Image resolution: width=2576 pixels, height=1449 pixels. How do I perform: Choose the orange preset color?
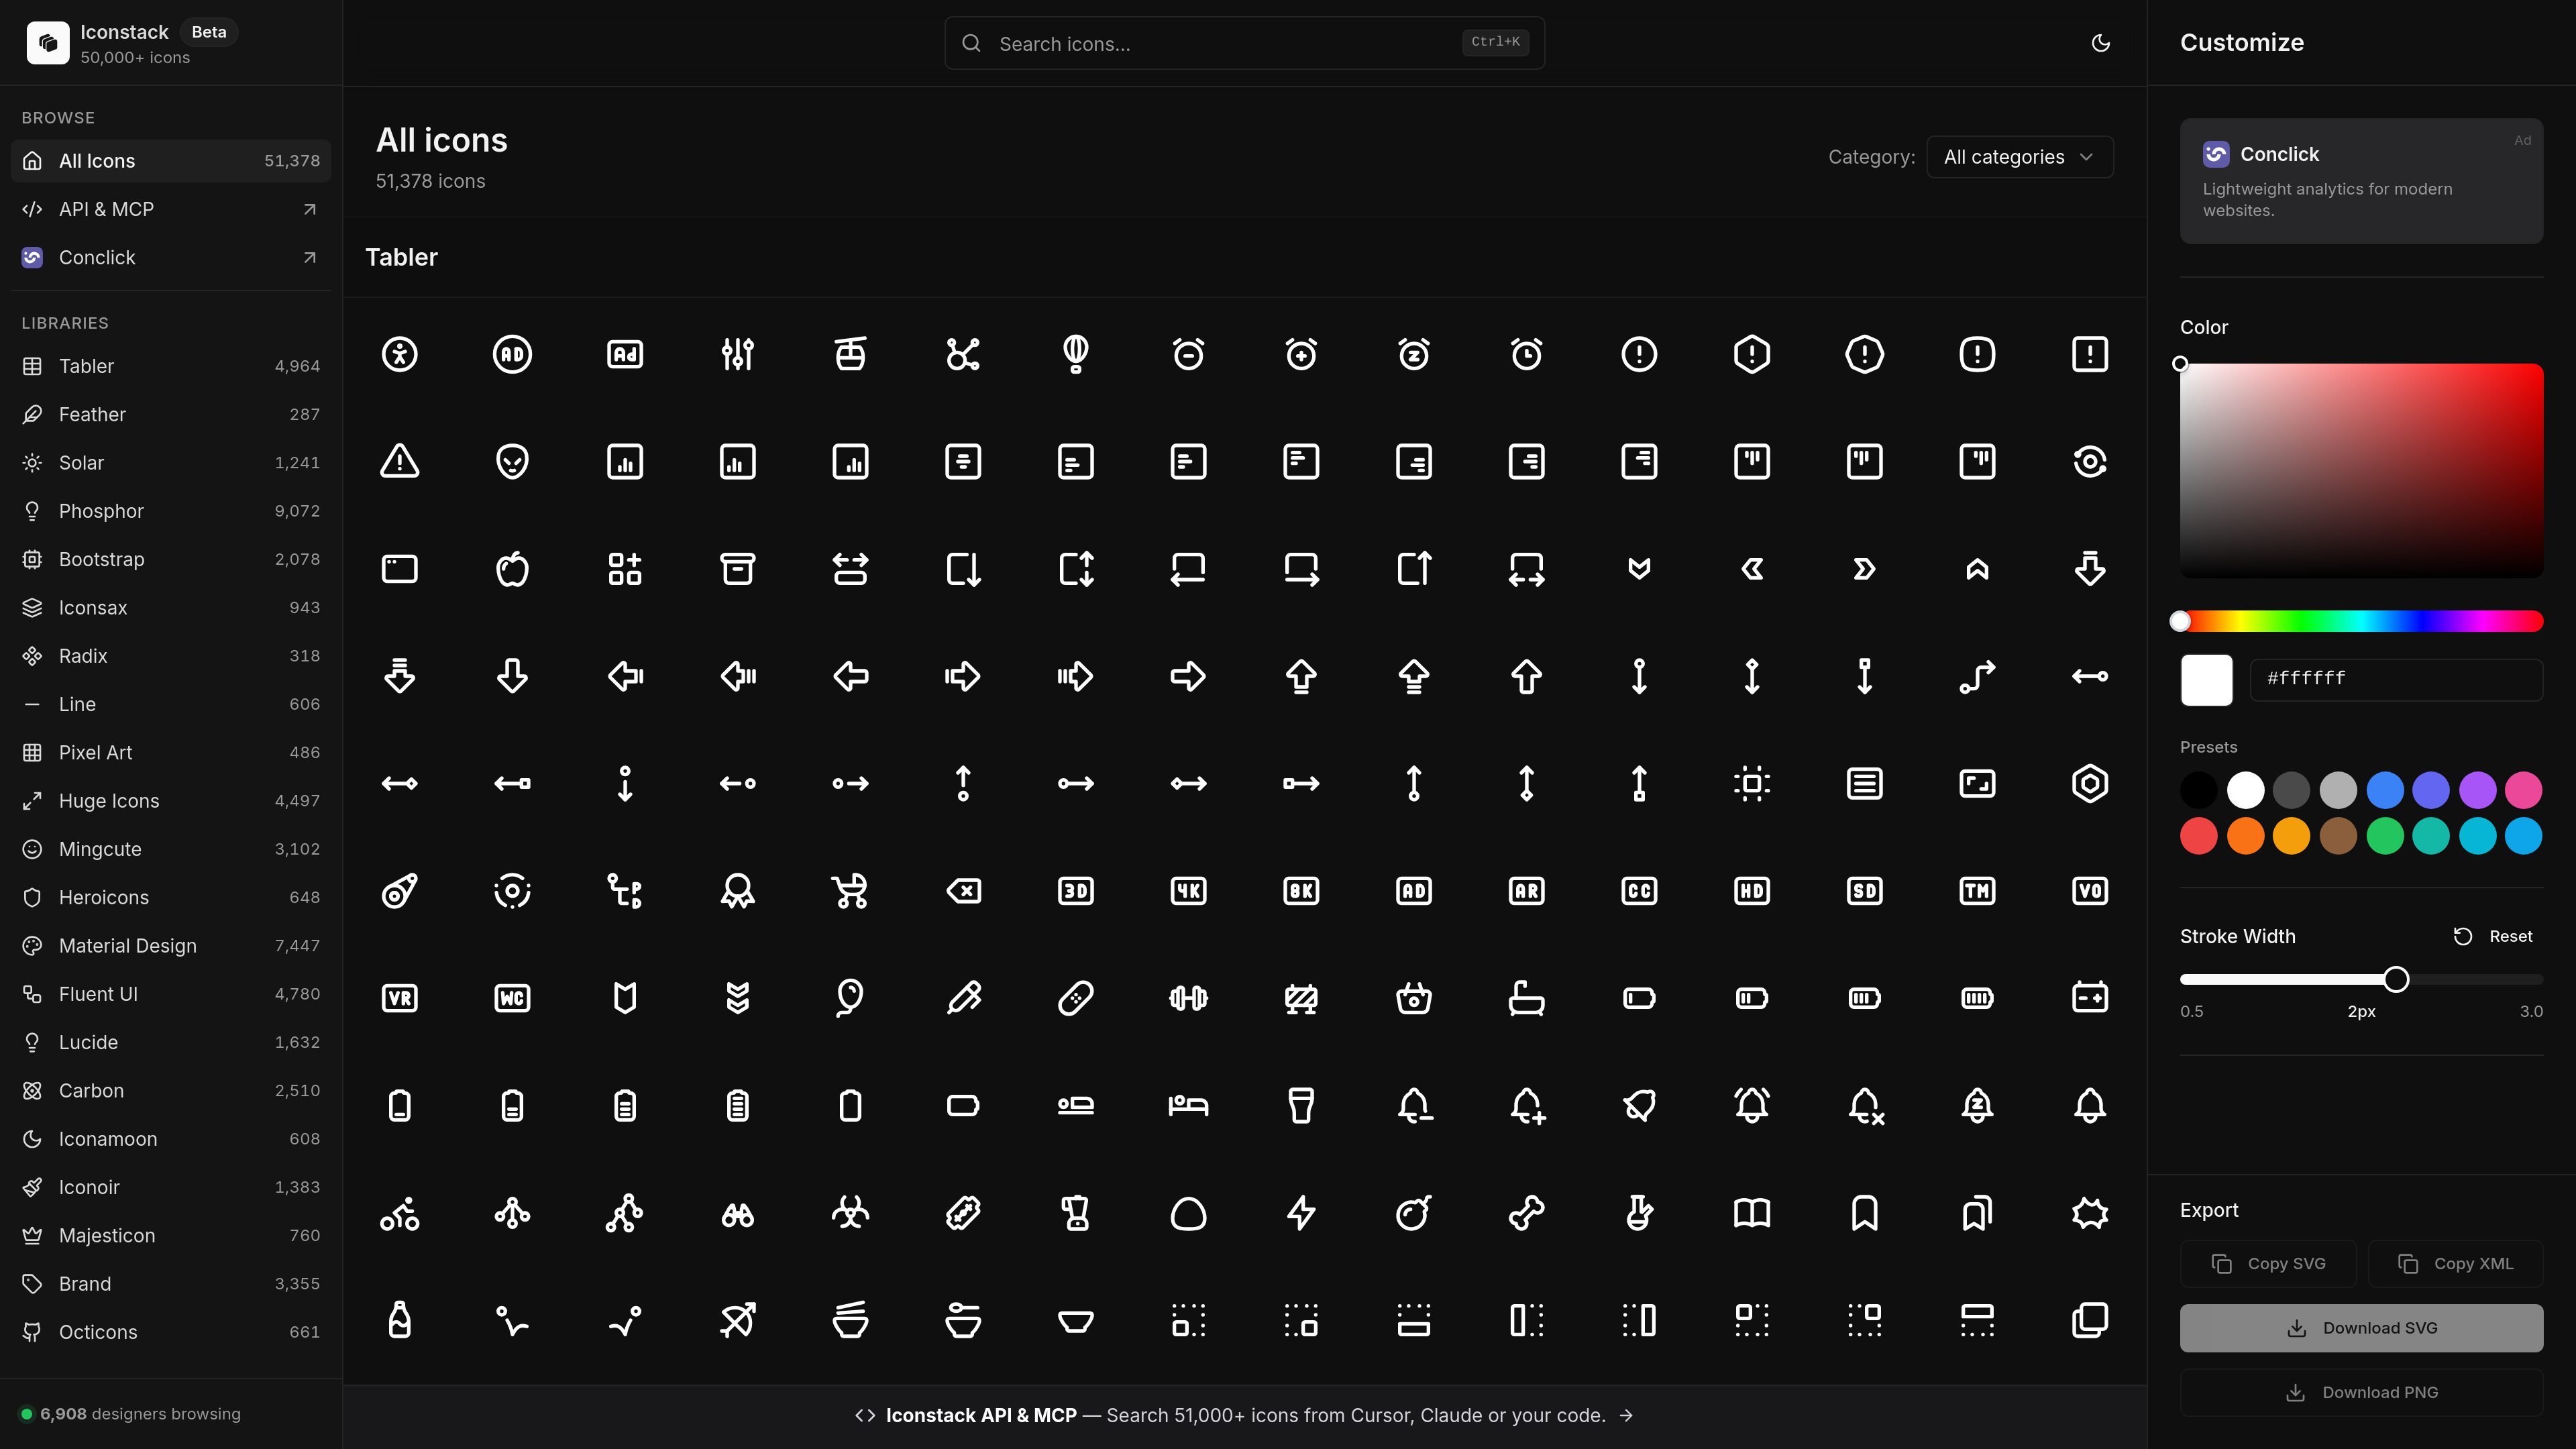coord(2245,836)
